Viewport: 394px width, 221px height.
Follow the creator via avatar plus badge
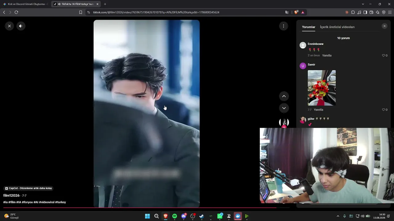click(x=284, y=126)
